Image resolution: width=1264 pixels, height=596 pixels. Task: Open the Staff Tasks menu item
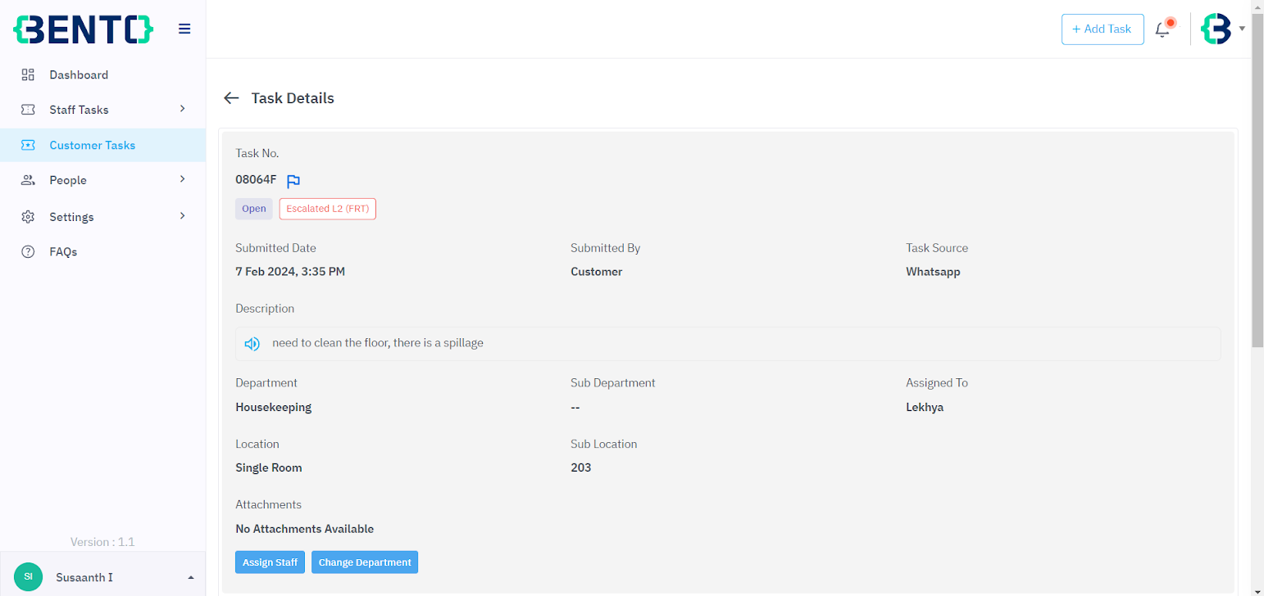pos(102,110)
